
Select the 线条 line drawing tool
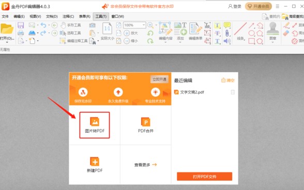(x=240, y=31)
